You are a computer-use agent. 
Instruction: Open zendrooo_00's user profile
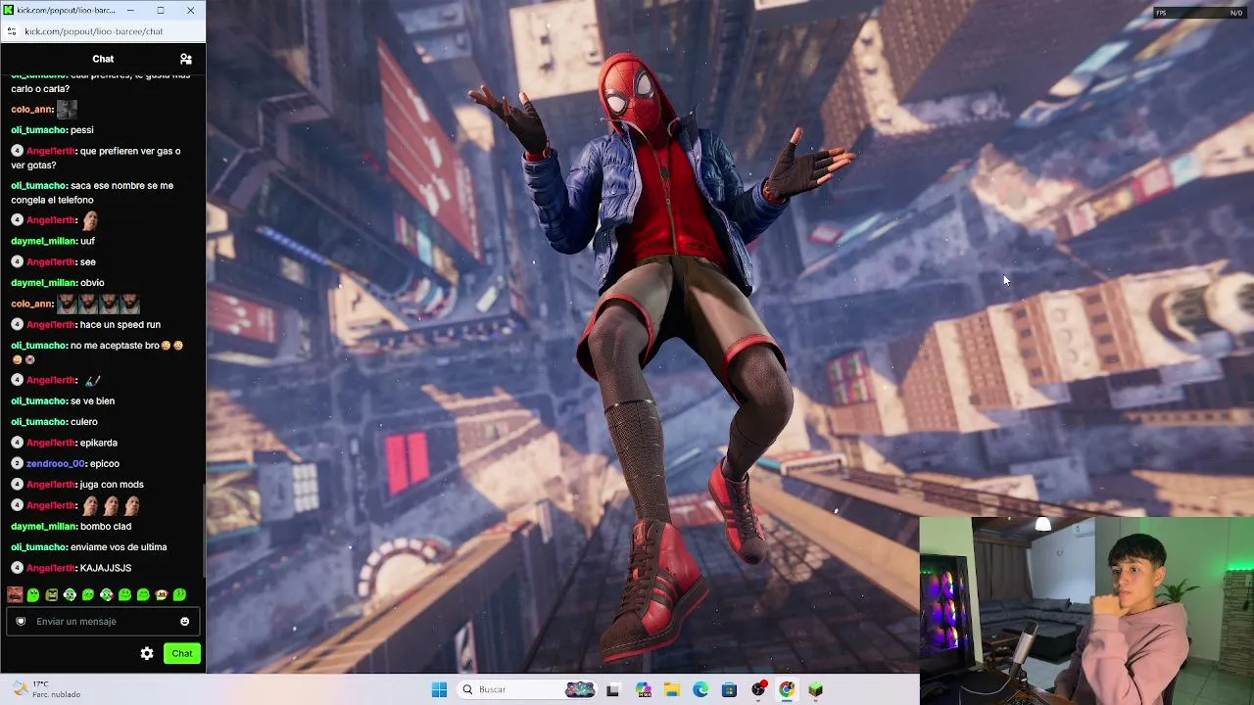(57, 463)
